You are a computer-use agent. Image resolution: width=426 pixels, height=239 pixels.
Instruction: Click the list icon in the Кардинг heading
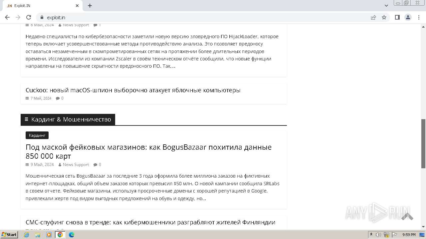point(26,119)
